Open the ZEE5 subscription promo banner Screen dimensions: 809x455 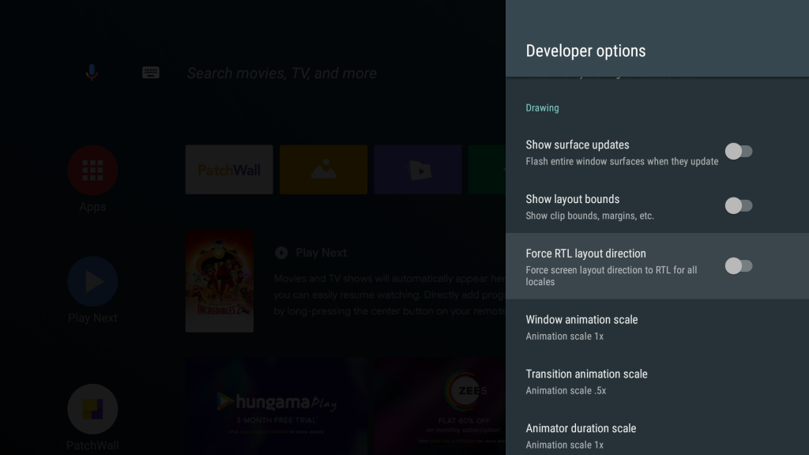tap(440, 407)
